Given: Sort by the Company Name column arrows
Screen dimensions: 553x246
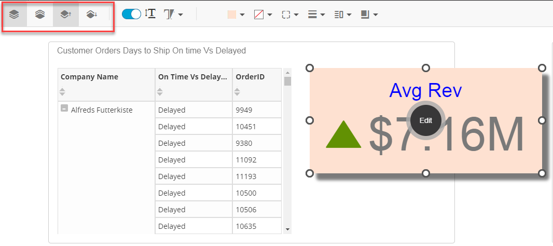Looking at the screenshot, I should point(62,92).
